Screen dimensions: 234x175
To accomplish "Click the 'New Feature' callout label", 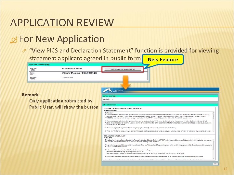I will pos(163,60).
